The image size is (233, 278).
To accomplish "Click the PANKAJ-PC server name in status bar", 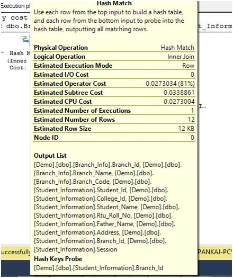I will coord(215,252).
